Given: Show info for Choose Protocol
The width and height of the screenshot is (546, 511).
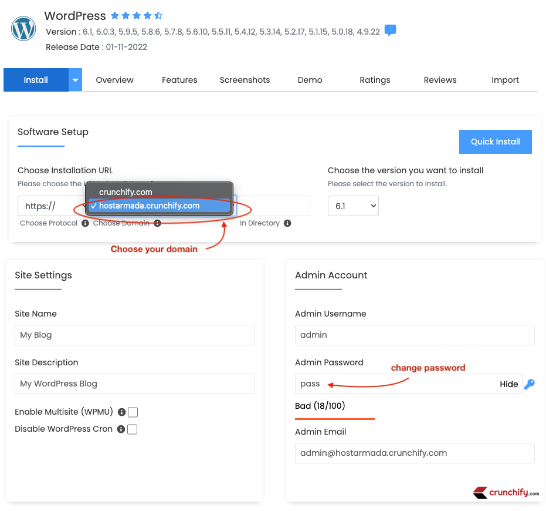Looking at the screenshot, I should [85, 223].
